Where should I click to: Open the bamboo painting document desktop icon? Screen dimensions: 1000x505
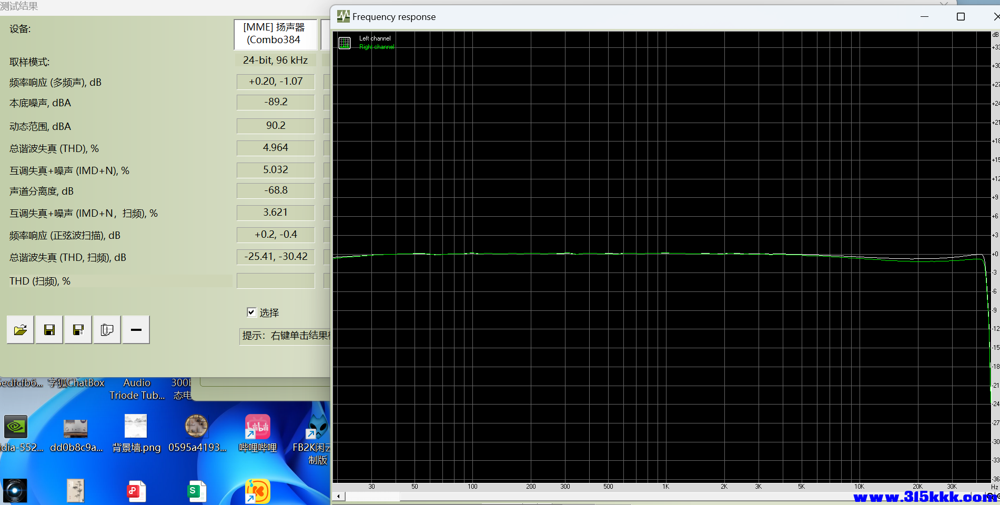tap(76, 491)
